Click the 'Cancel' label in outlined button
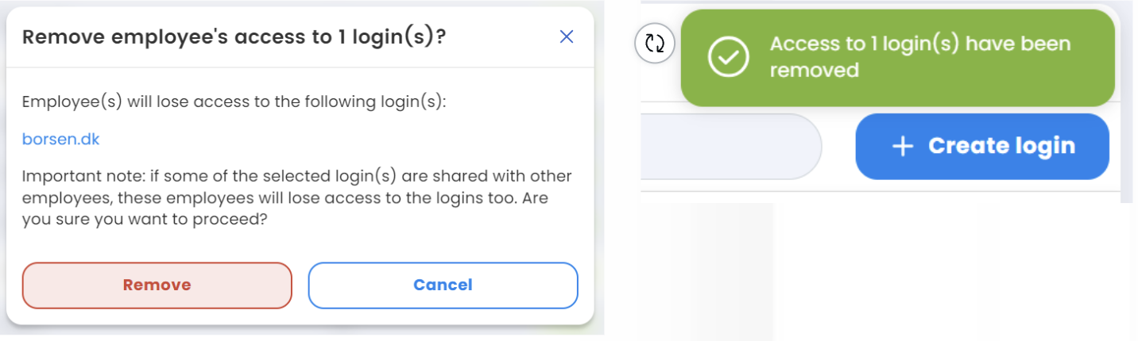 [x=443, y=285]
